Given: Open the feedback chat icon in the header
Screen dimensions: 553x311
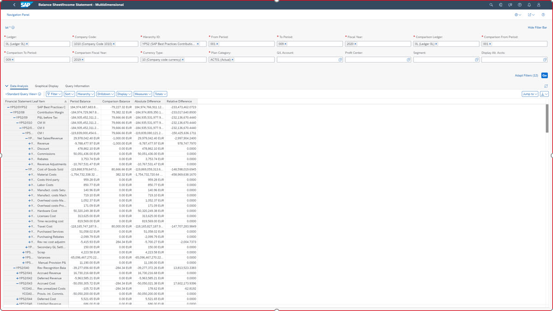Looking at the screenshot, I should tap(510, 5).
